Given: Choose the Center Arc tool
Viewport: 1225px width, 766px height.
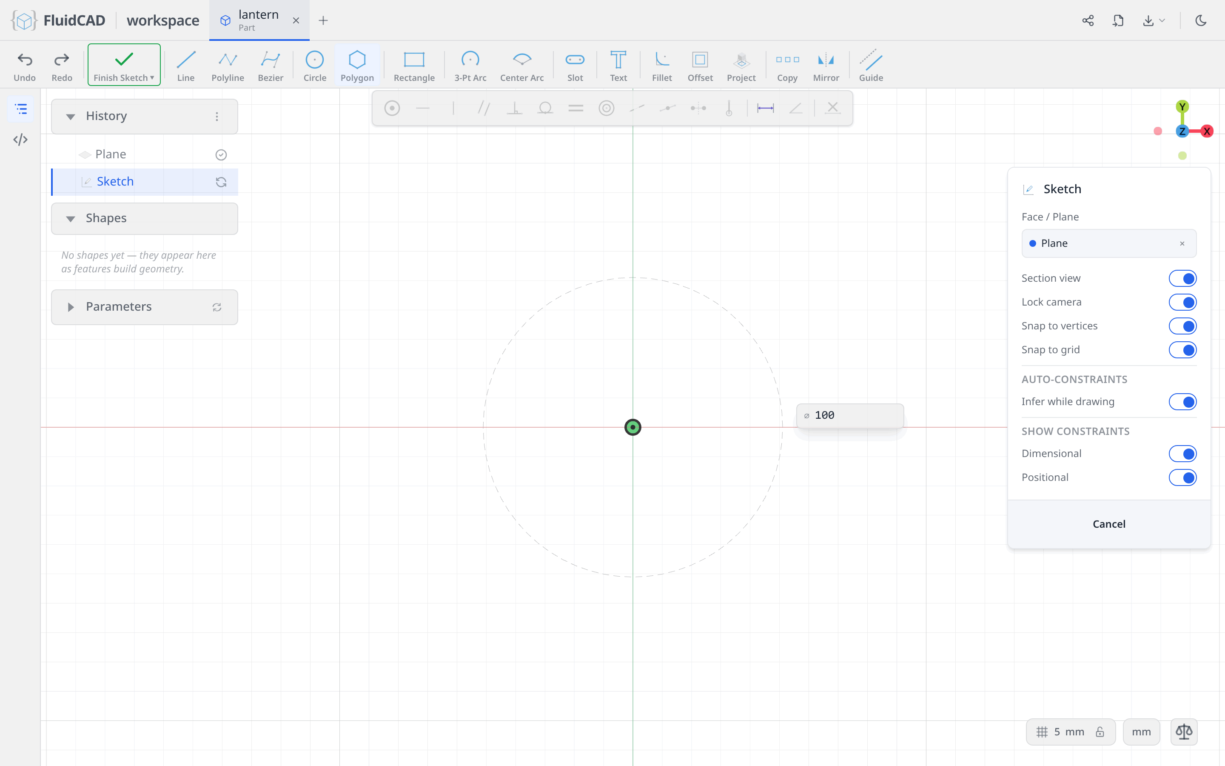Looking at the screenshot, I should [522, 66].
